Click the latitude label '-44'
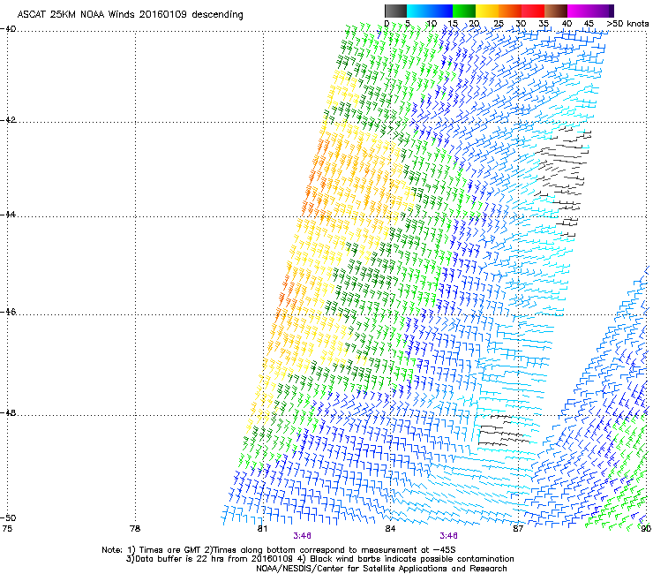Viewport: 653px width, 574px height. point(8,215)
